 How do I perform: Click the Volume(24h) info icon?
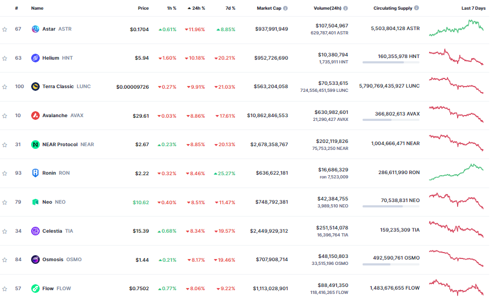tap(345, 8)
